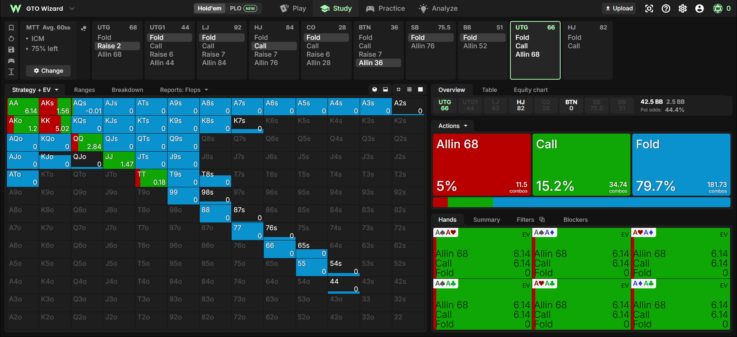
Task: Click the reset (circular arrow) sidebar icon
Action: [x=12, y=39]
